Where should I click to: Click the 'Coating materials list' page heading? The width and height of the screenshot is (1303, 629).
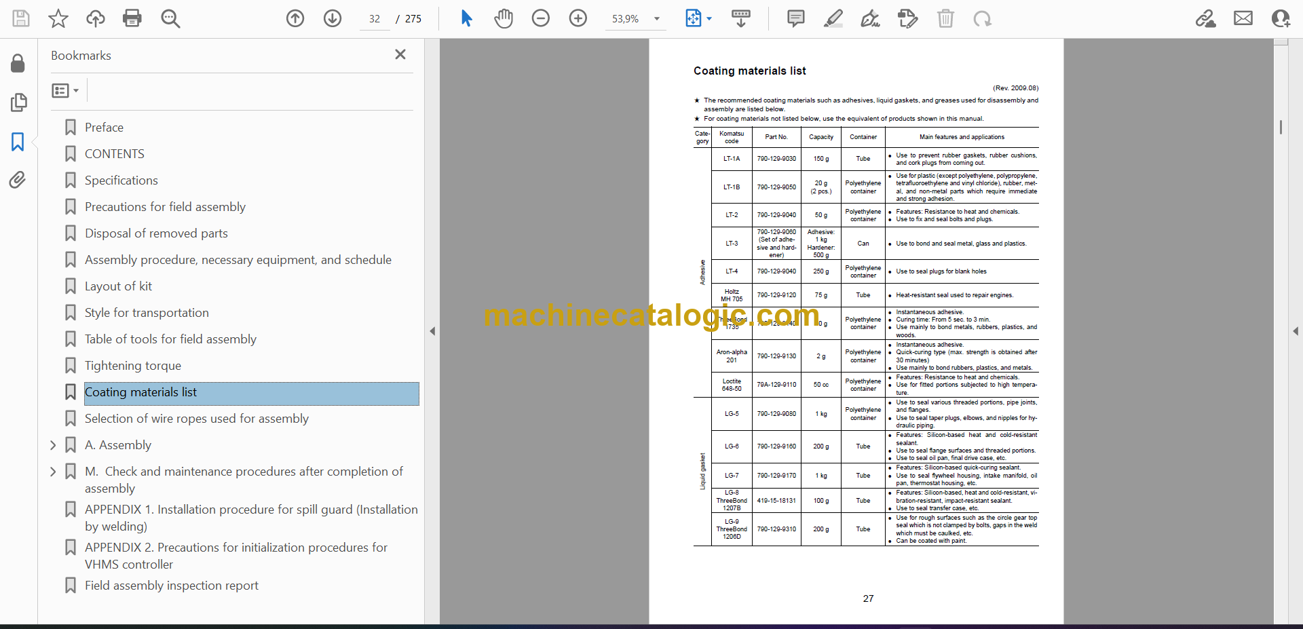750,71
